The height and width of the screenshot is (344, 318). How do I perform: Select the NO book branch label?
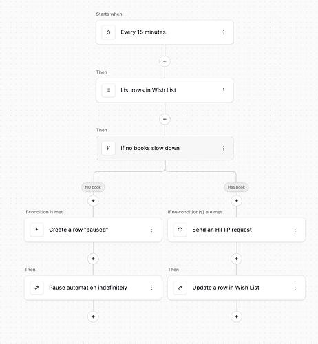[93, 187]
